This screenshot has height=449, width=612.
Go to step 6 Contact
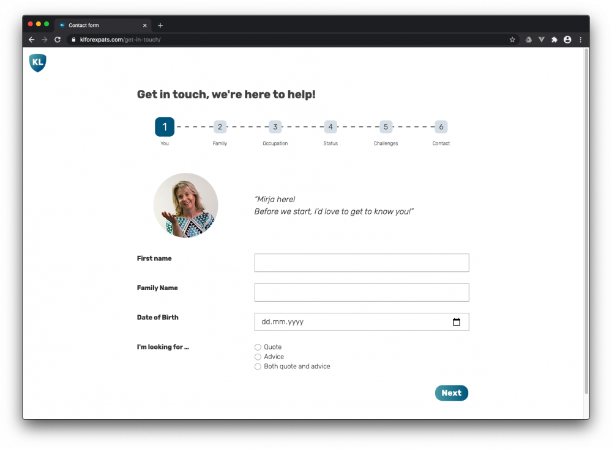click(441, 127)
